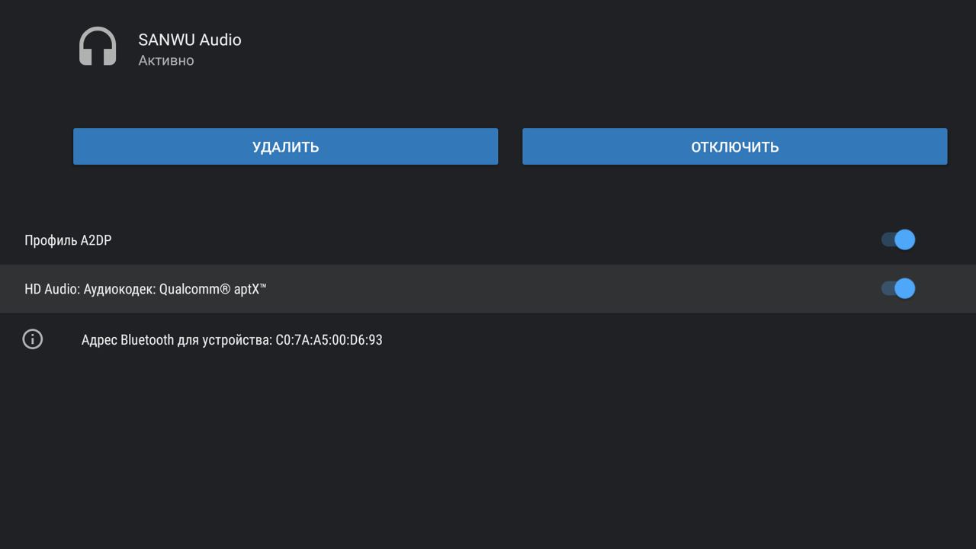The width and height of the screenshot is (976, 549).
Task: Click the dark track of the A2DP toggle
Action: (887, 239)
